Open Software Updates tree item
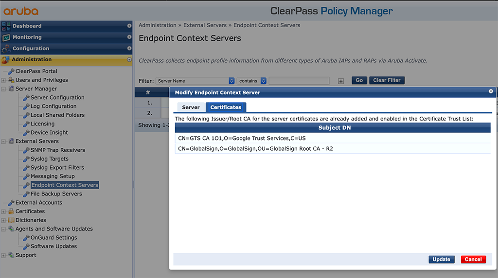Viewport: 498px width, 278px height. click(53, 246)
